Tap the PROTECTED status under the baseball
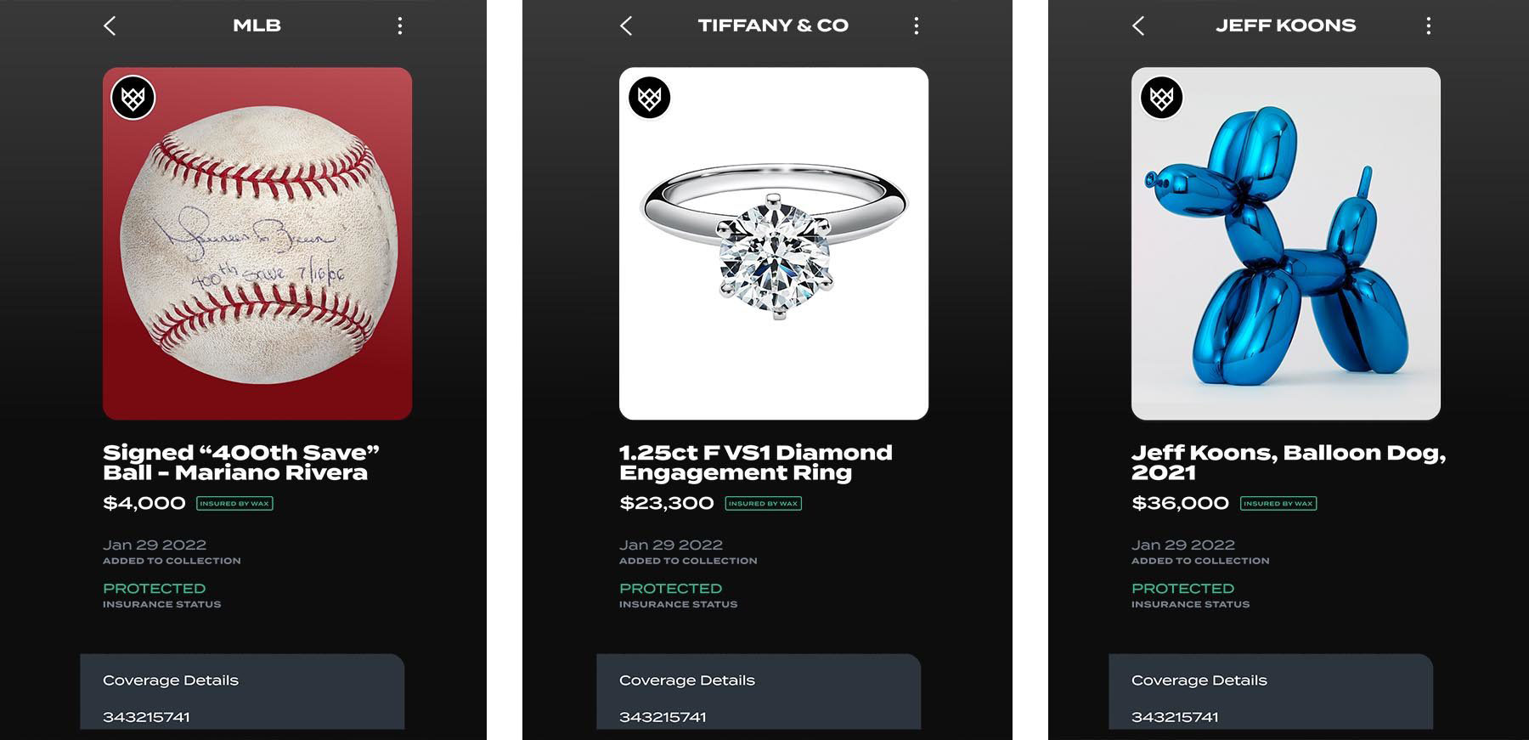This screenshot has width=1529, height=740. tap(154, 588)
